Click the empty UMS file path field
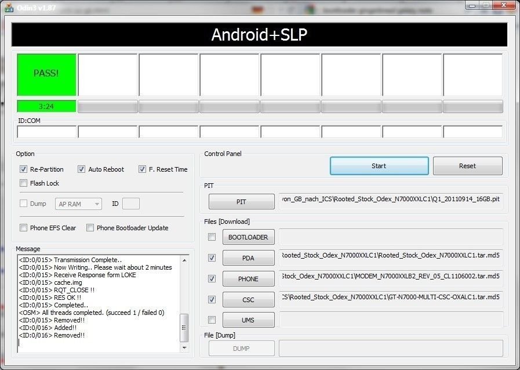The image size is (520, 370). click(x=391, y=320)
